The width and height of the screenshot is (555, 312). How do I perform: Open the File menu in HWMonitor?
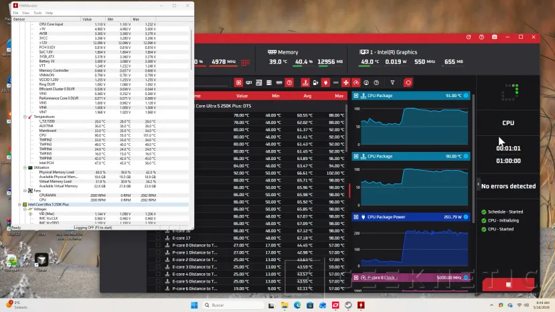click(15, 13)
